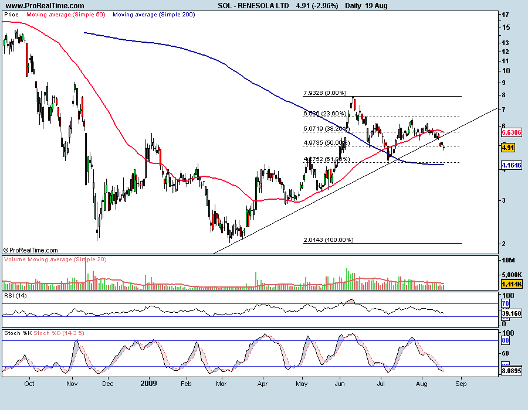Viewport: 528px width, 410px height.
Task: Select the Stoch %K legend label
Action: click(18, 333)
